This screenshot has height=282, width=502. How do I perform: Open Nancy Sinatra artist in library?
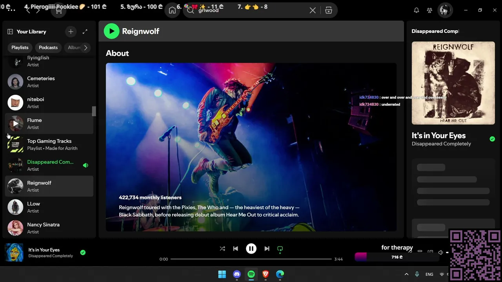49,228
